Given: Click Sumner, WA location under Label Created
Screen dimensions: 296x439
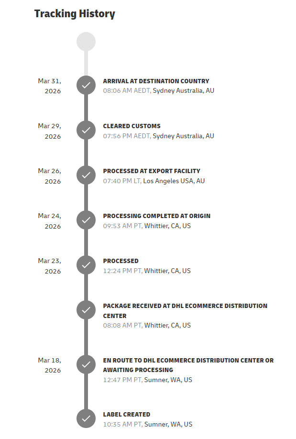Looking at the screenshot, I should coord(168,424).
